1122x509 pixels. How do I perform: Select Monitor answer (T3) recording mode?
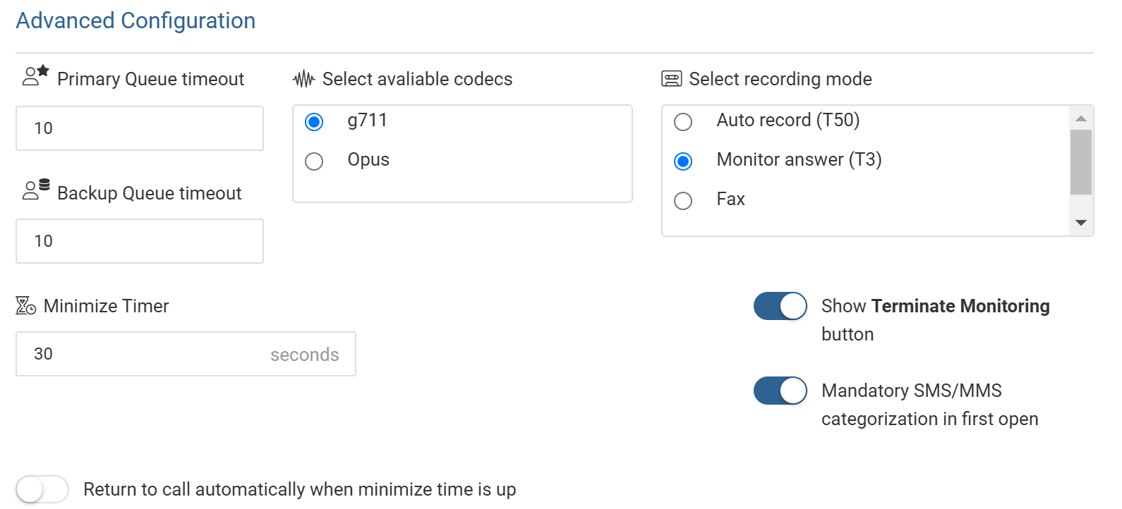tap(683, 161)
